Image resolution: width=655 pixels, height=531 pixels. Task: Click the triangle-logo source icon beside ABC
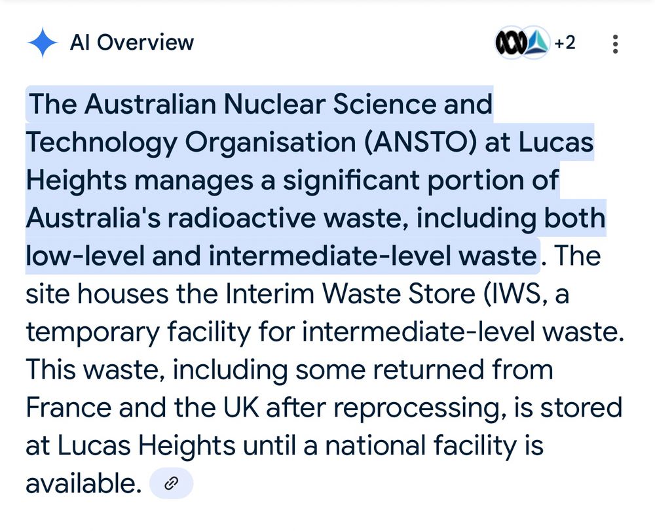point(536,43)
